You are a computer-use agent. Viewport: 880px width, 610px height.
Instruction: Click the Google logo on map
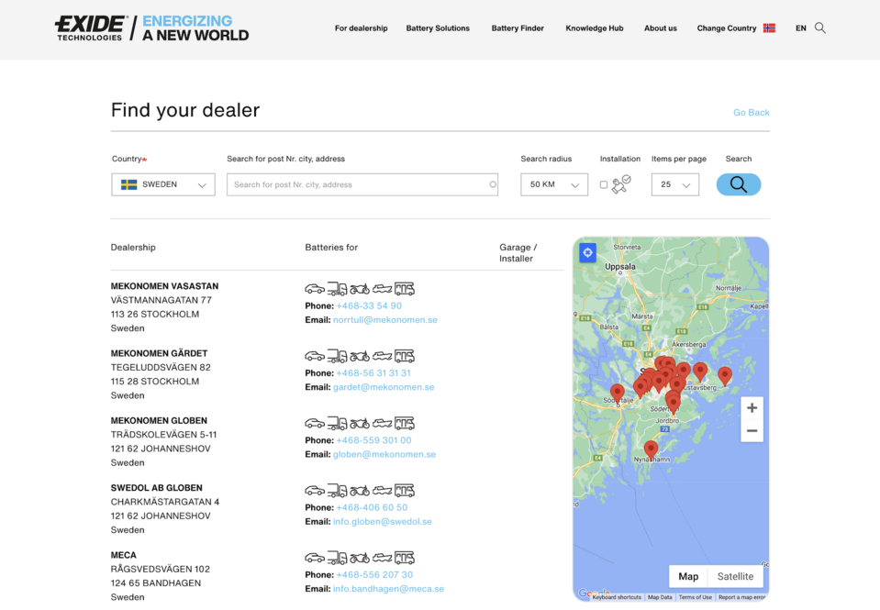tap(594, 593)
